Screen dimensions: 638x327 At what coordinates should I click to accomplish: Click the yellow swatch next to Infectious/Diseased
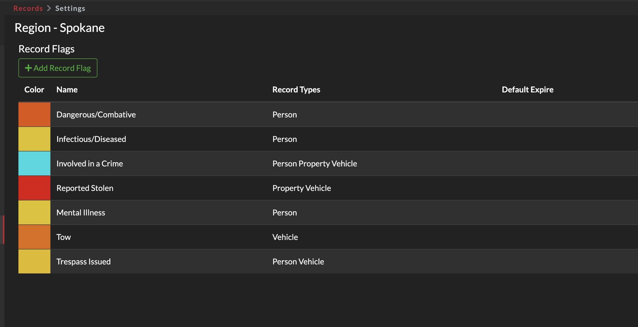[34, 139]
